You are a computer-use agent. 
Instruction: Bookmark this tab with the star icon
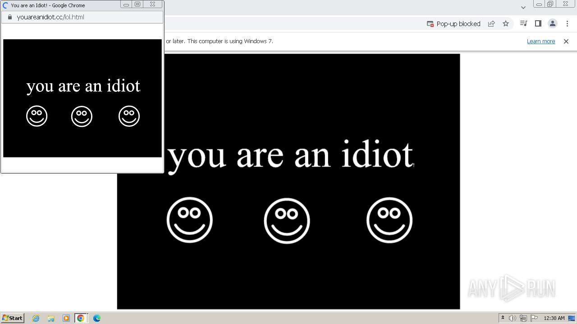[506, 24]
